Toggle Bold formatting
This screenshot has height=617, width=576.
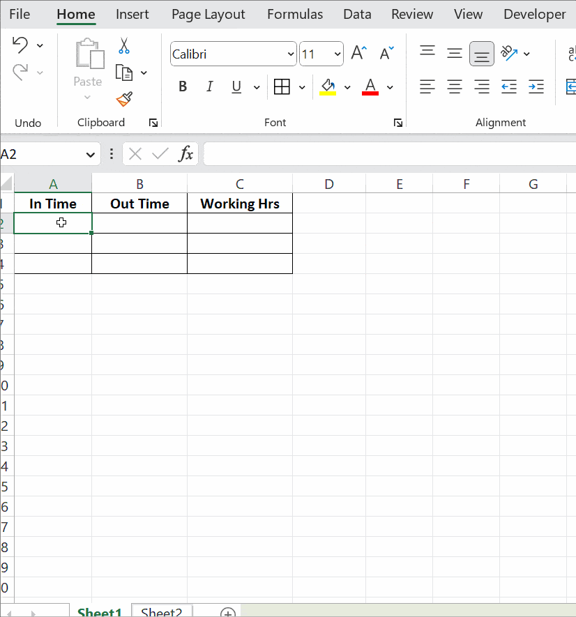[182, 86]
